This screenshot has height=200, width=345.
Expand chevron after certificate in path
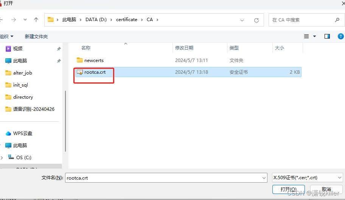point(142,20)
